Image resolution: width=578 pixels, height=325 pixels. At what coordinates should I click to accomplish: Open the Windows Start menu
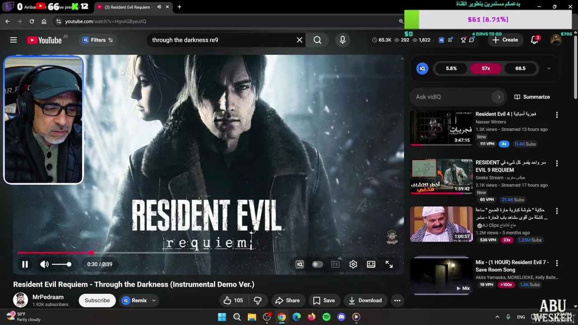[x=222, y=317]
